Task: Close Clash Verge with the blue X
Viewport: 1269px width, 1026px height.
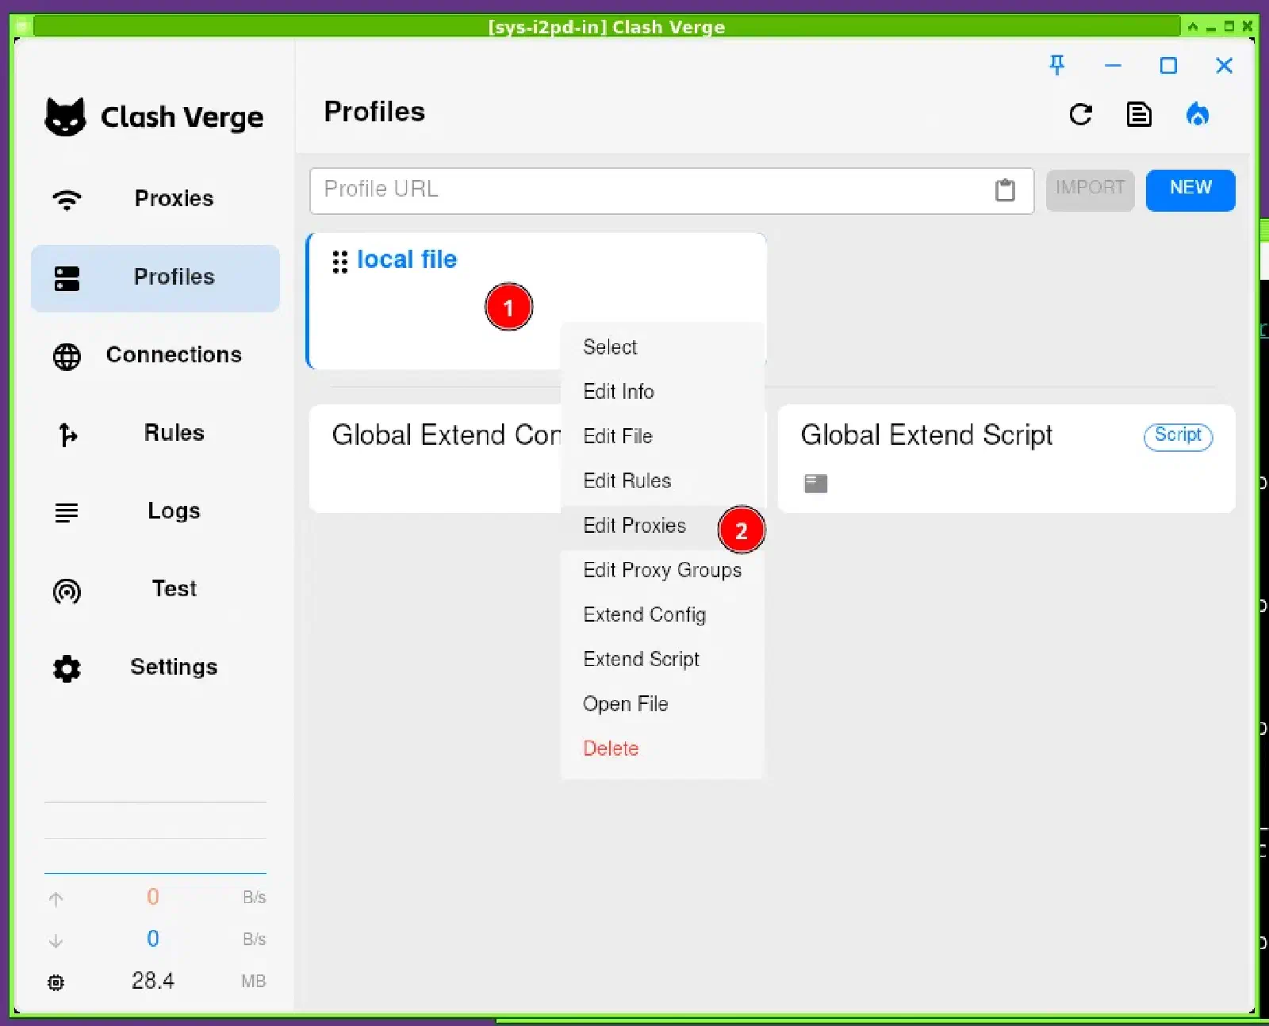Action: coord(1224,65)
